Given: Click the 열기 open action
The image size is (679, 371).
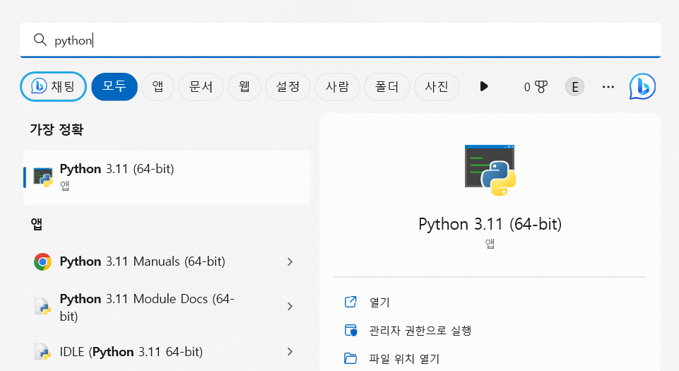Looking at the screenshot, I should click(x=379, y=302).
